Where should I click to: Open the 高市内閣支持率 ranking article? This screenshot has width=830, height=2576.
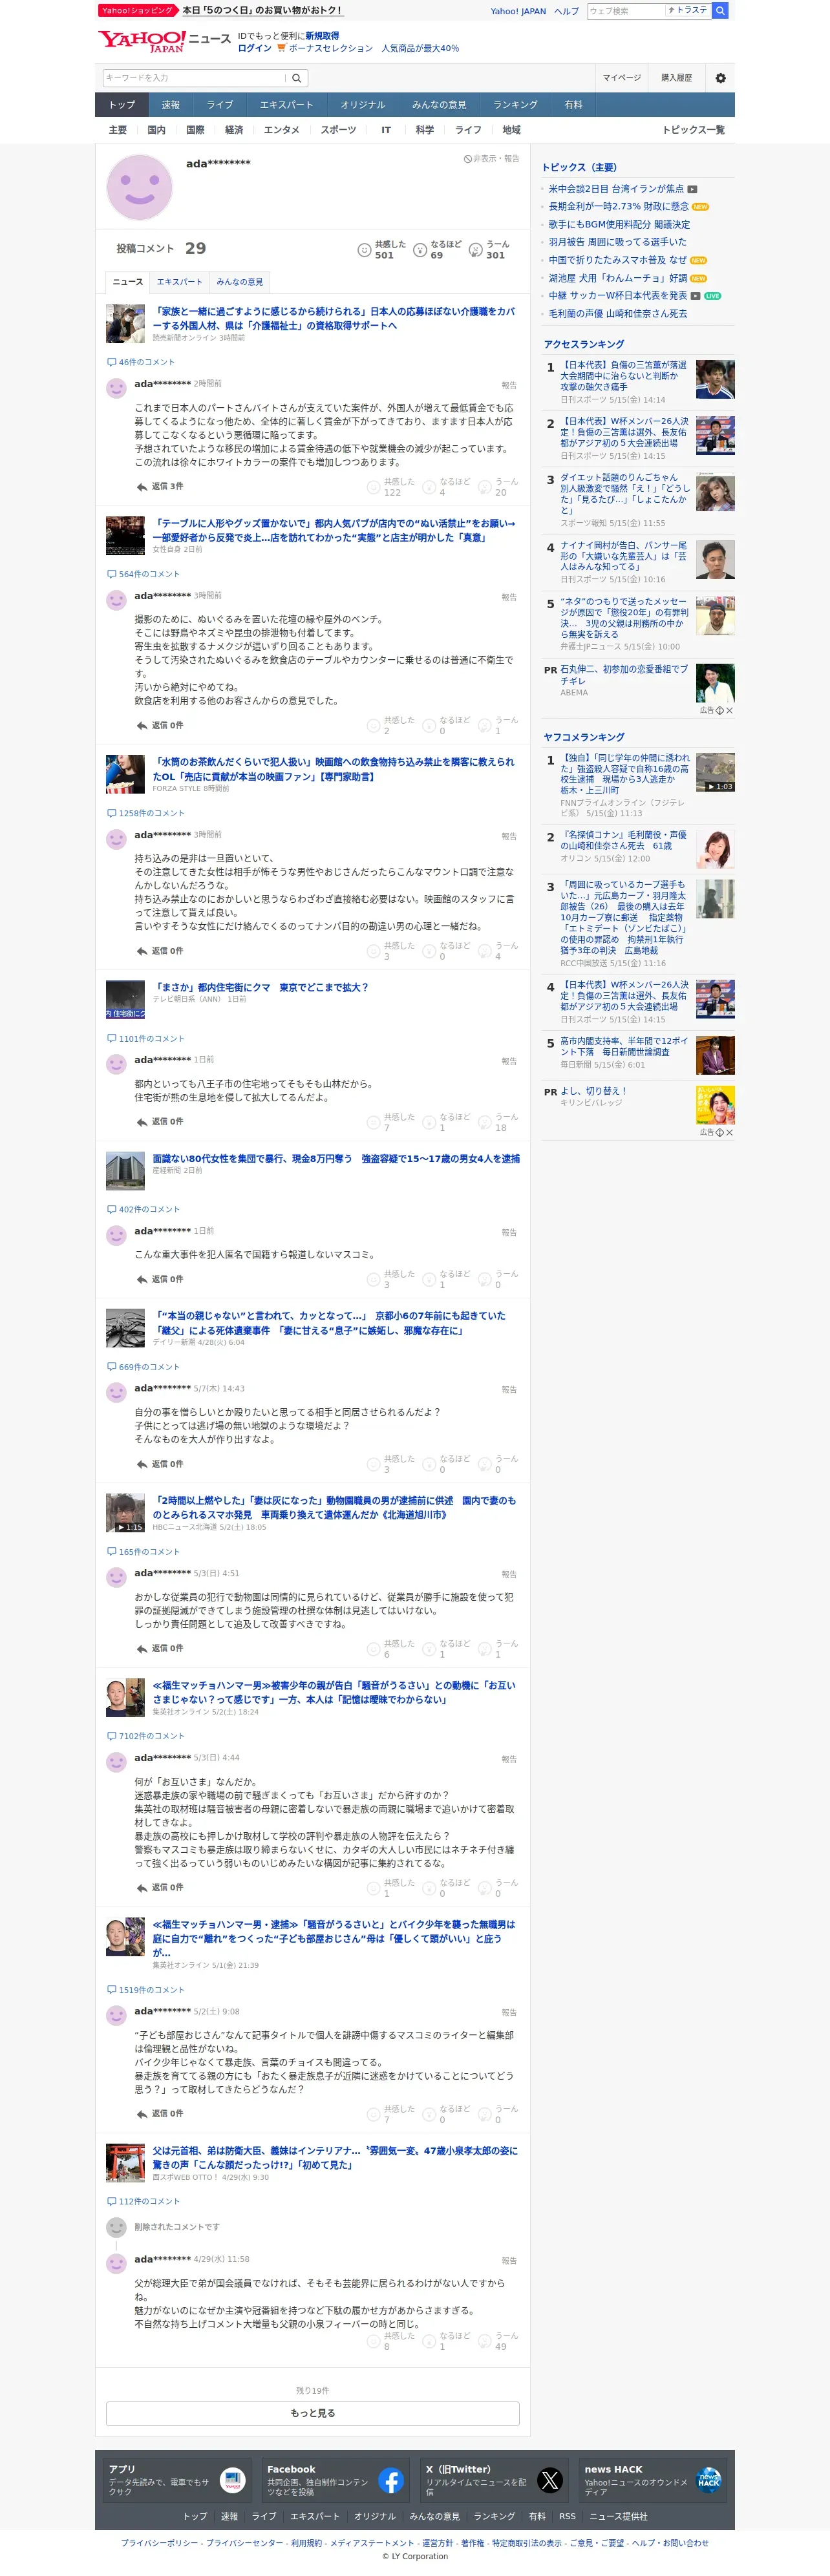(624, 1046)
